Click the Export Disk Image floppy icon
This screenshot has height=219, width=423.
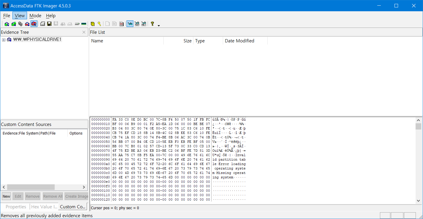[x=49, y=24]
